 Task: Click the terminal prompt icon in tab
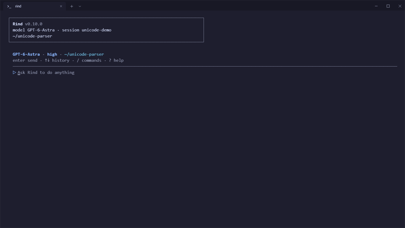coord(9,6)
